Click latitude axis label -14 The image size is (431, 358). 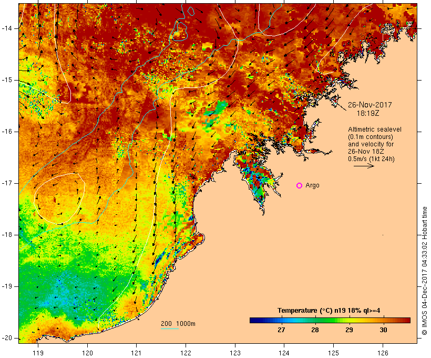(7, 28)
